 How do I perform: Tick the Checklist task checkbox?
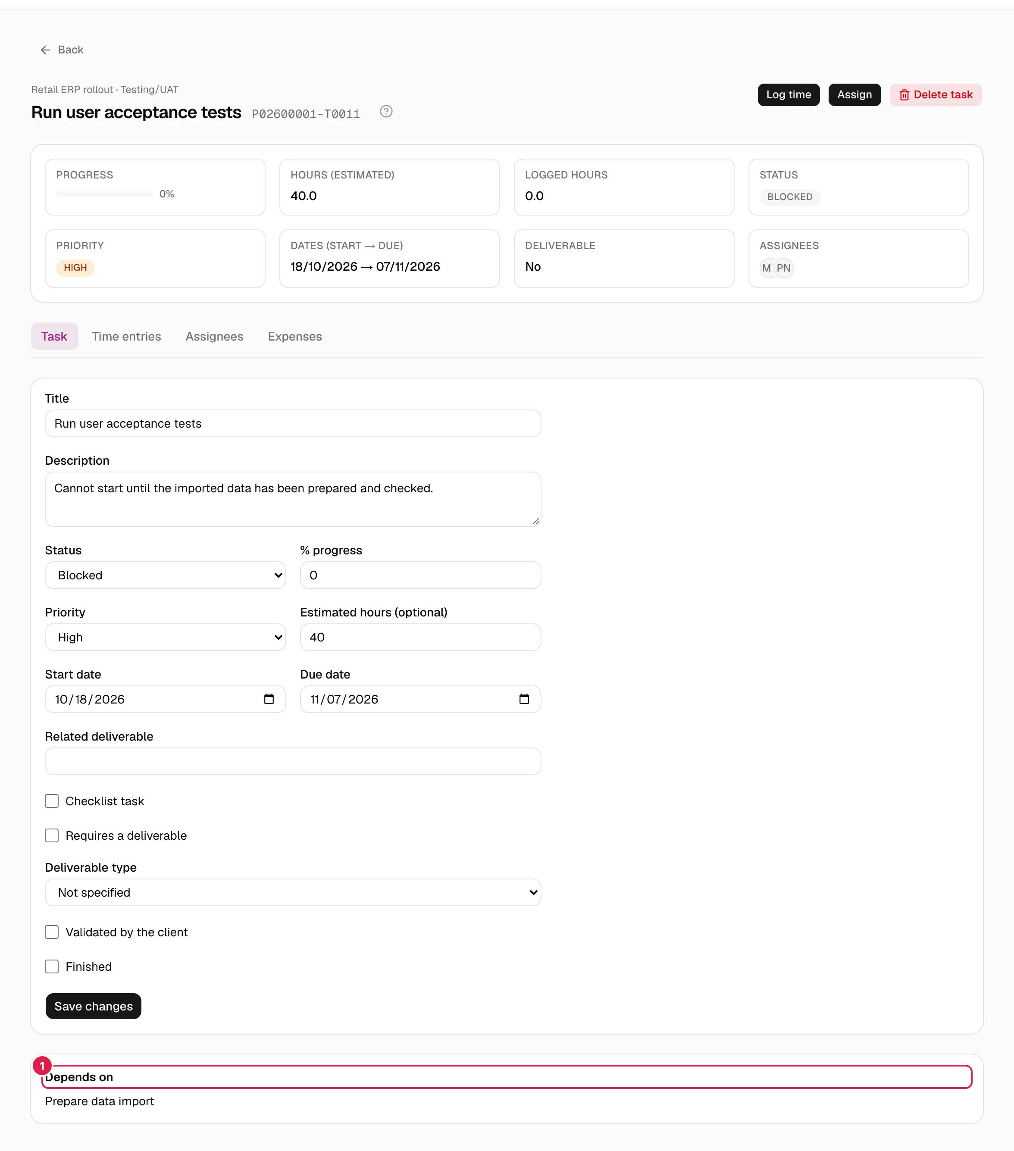[52, 801]
